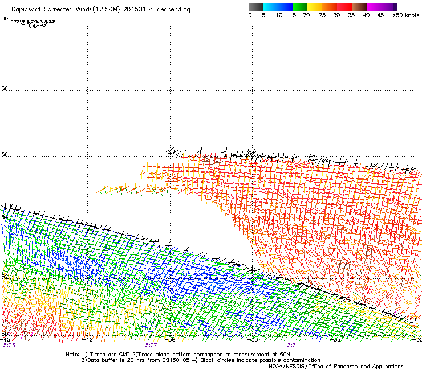Screen dimensions: 422x370
Task: Pick the orange 25-30 knot color scale segment
Action: (x=330, y=7)
